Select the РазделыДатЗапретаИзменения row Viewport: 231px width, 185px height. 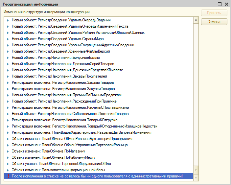click(81, 133)
